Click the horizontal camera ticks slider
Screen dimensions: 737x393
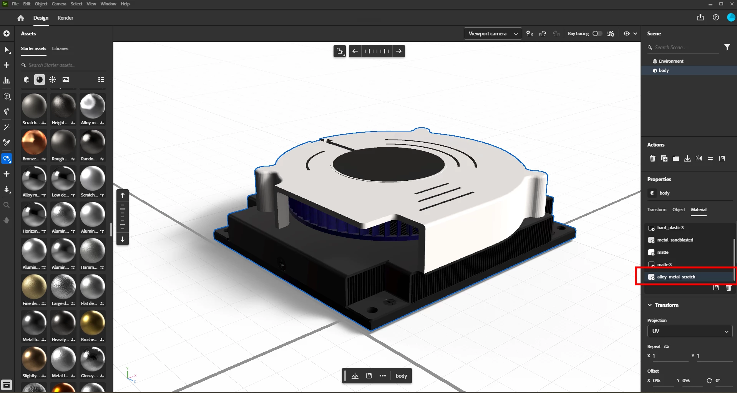(x=377, y=51)
